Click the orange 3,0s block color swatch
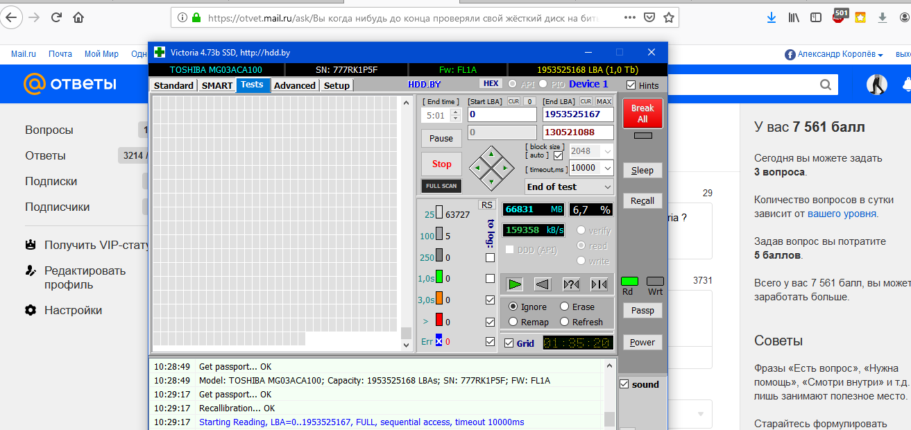The image size is (911, 430). tap(439, 299)
